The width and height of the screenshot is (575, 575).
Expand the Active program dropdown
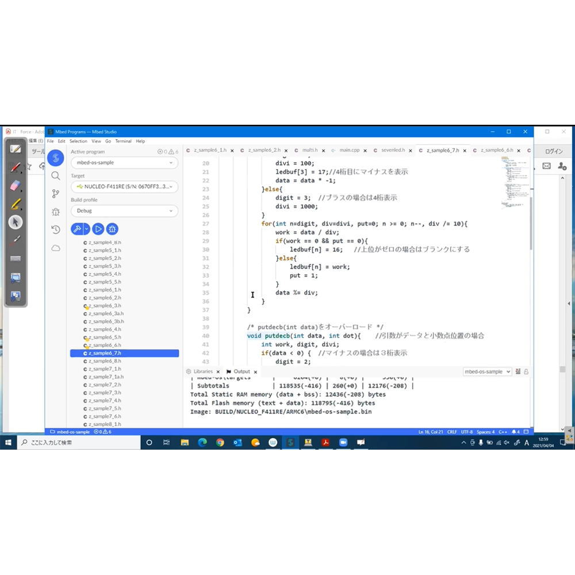[x=124, y=163]
